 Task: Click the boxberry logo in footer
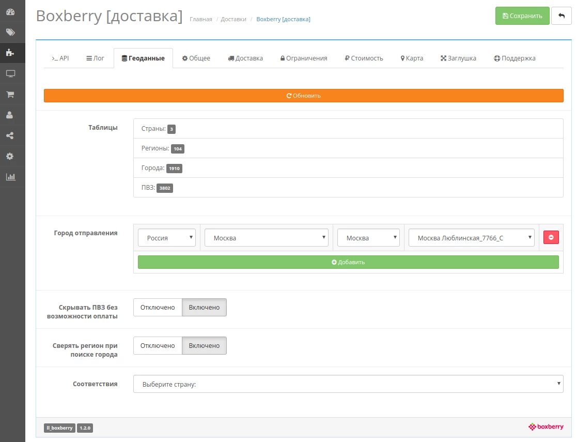coord(546,427)
